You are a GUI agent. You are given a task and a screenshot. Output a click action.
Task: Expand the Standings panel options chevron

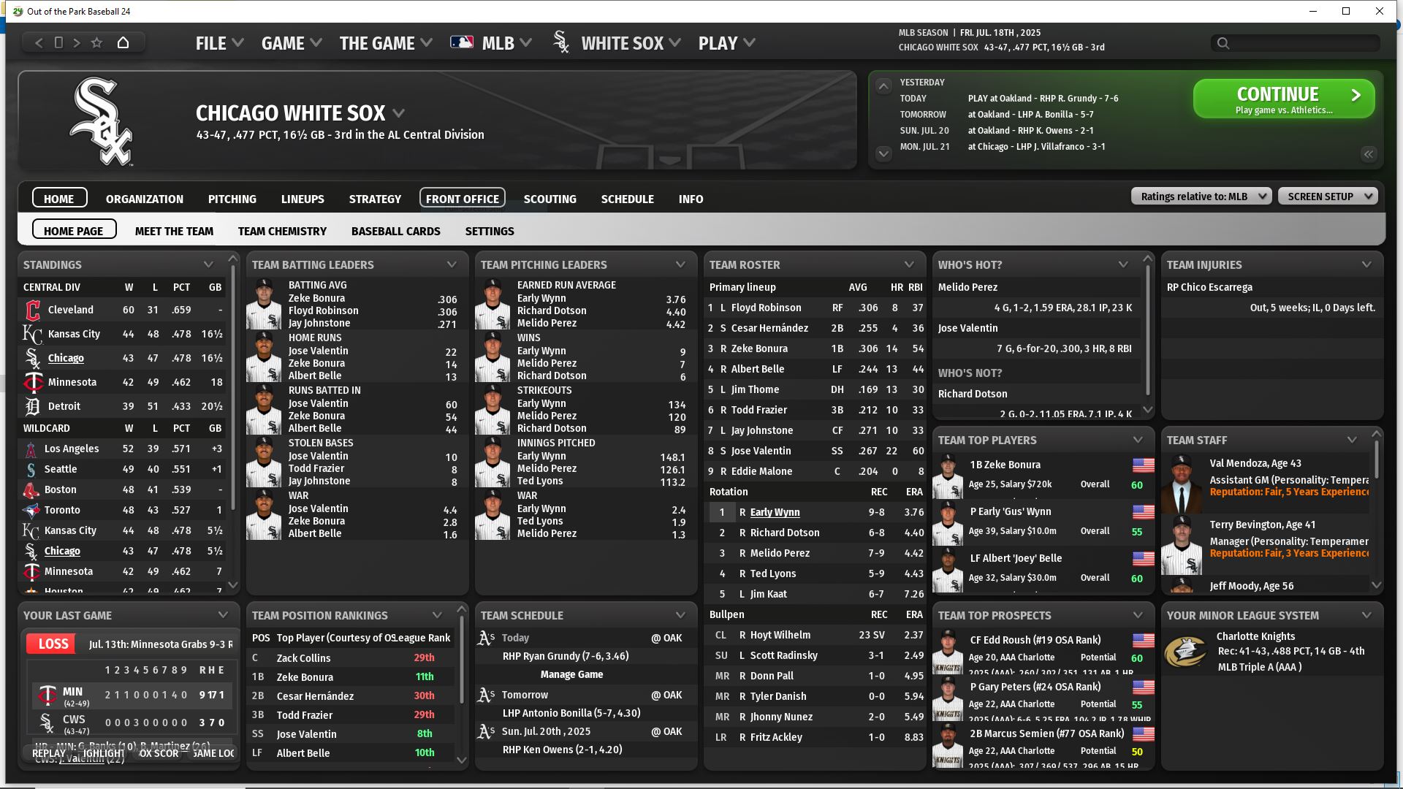(x=208, y=264)
